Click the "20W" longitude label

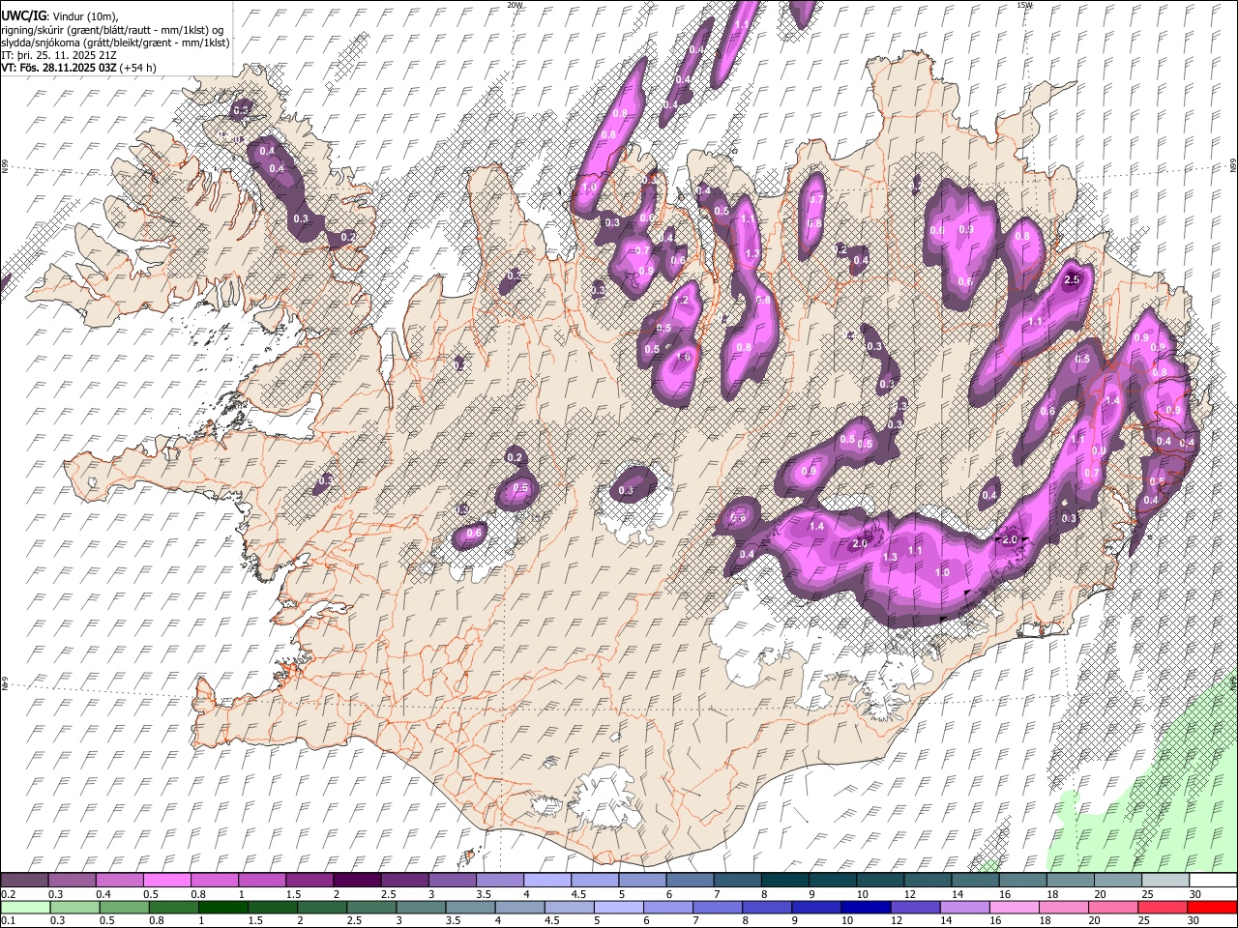(515, 5)
